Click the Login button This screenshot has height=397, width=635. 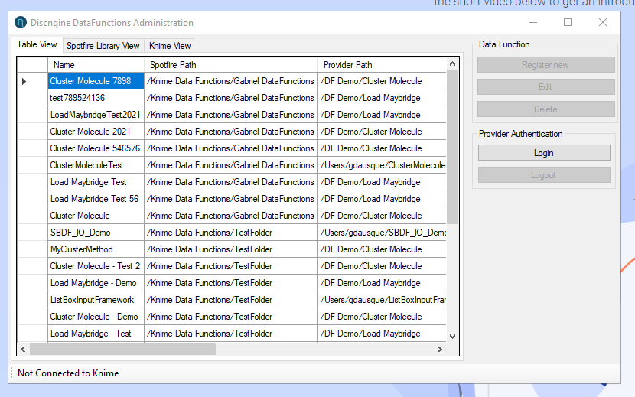click(544, 153)
